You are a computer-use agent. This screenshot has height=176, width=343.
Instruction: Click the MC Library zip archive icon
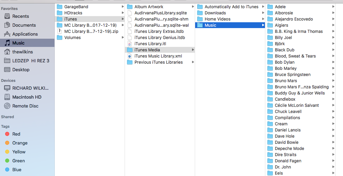click(60, 31)
